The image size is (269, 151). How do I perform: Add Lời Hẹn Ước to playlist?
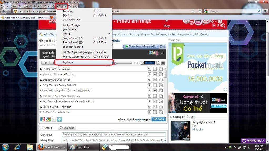click(x=155, y=69)
